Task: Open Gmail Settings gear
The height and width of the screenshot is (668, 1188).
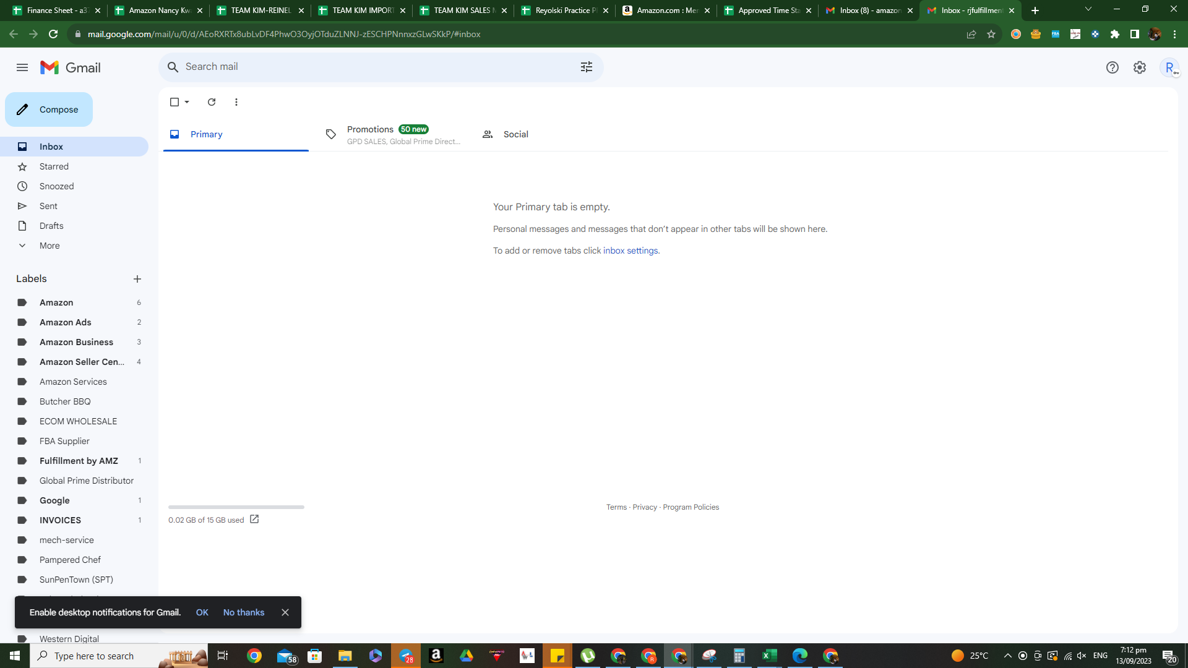Action: pos(1140,67)
